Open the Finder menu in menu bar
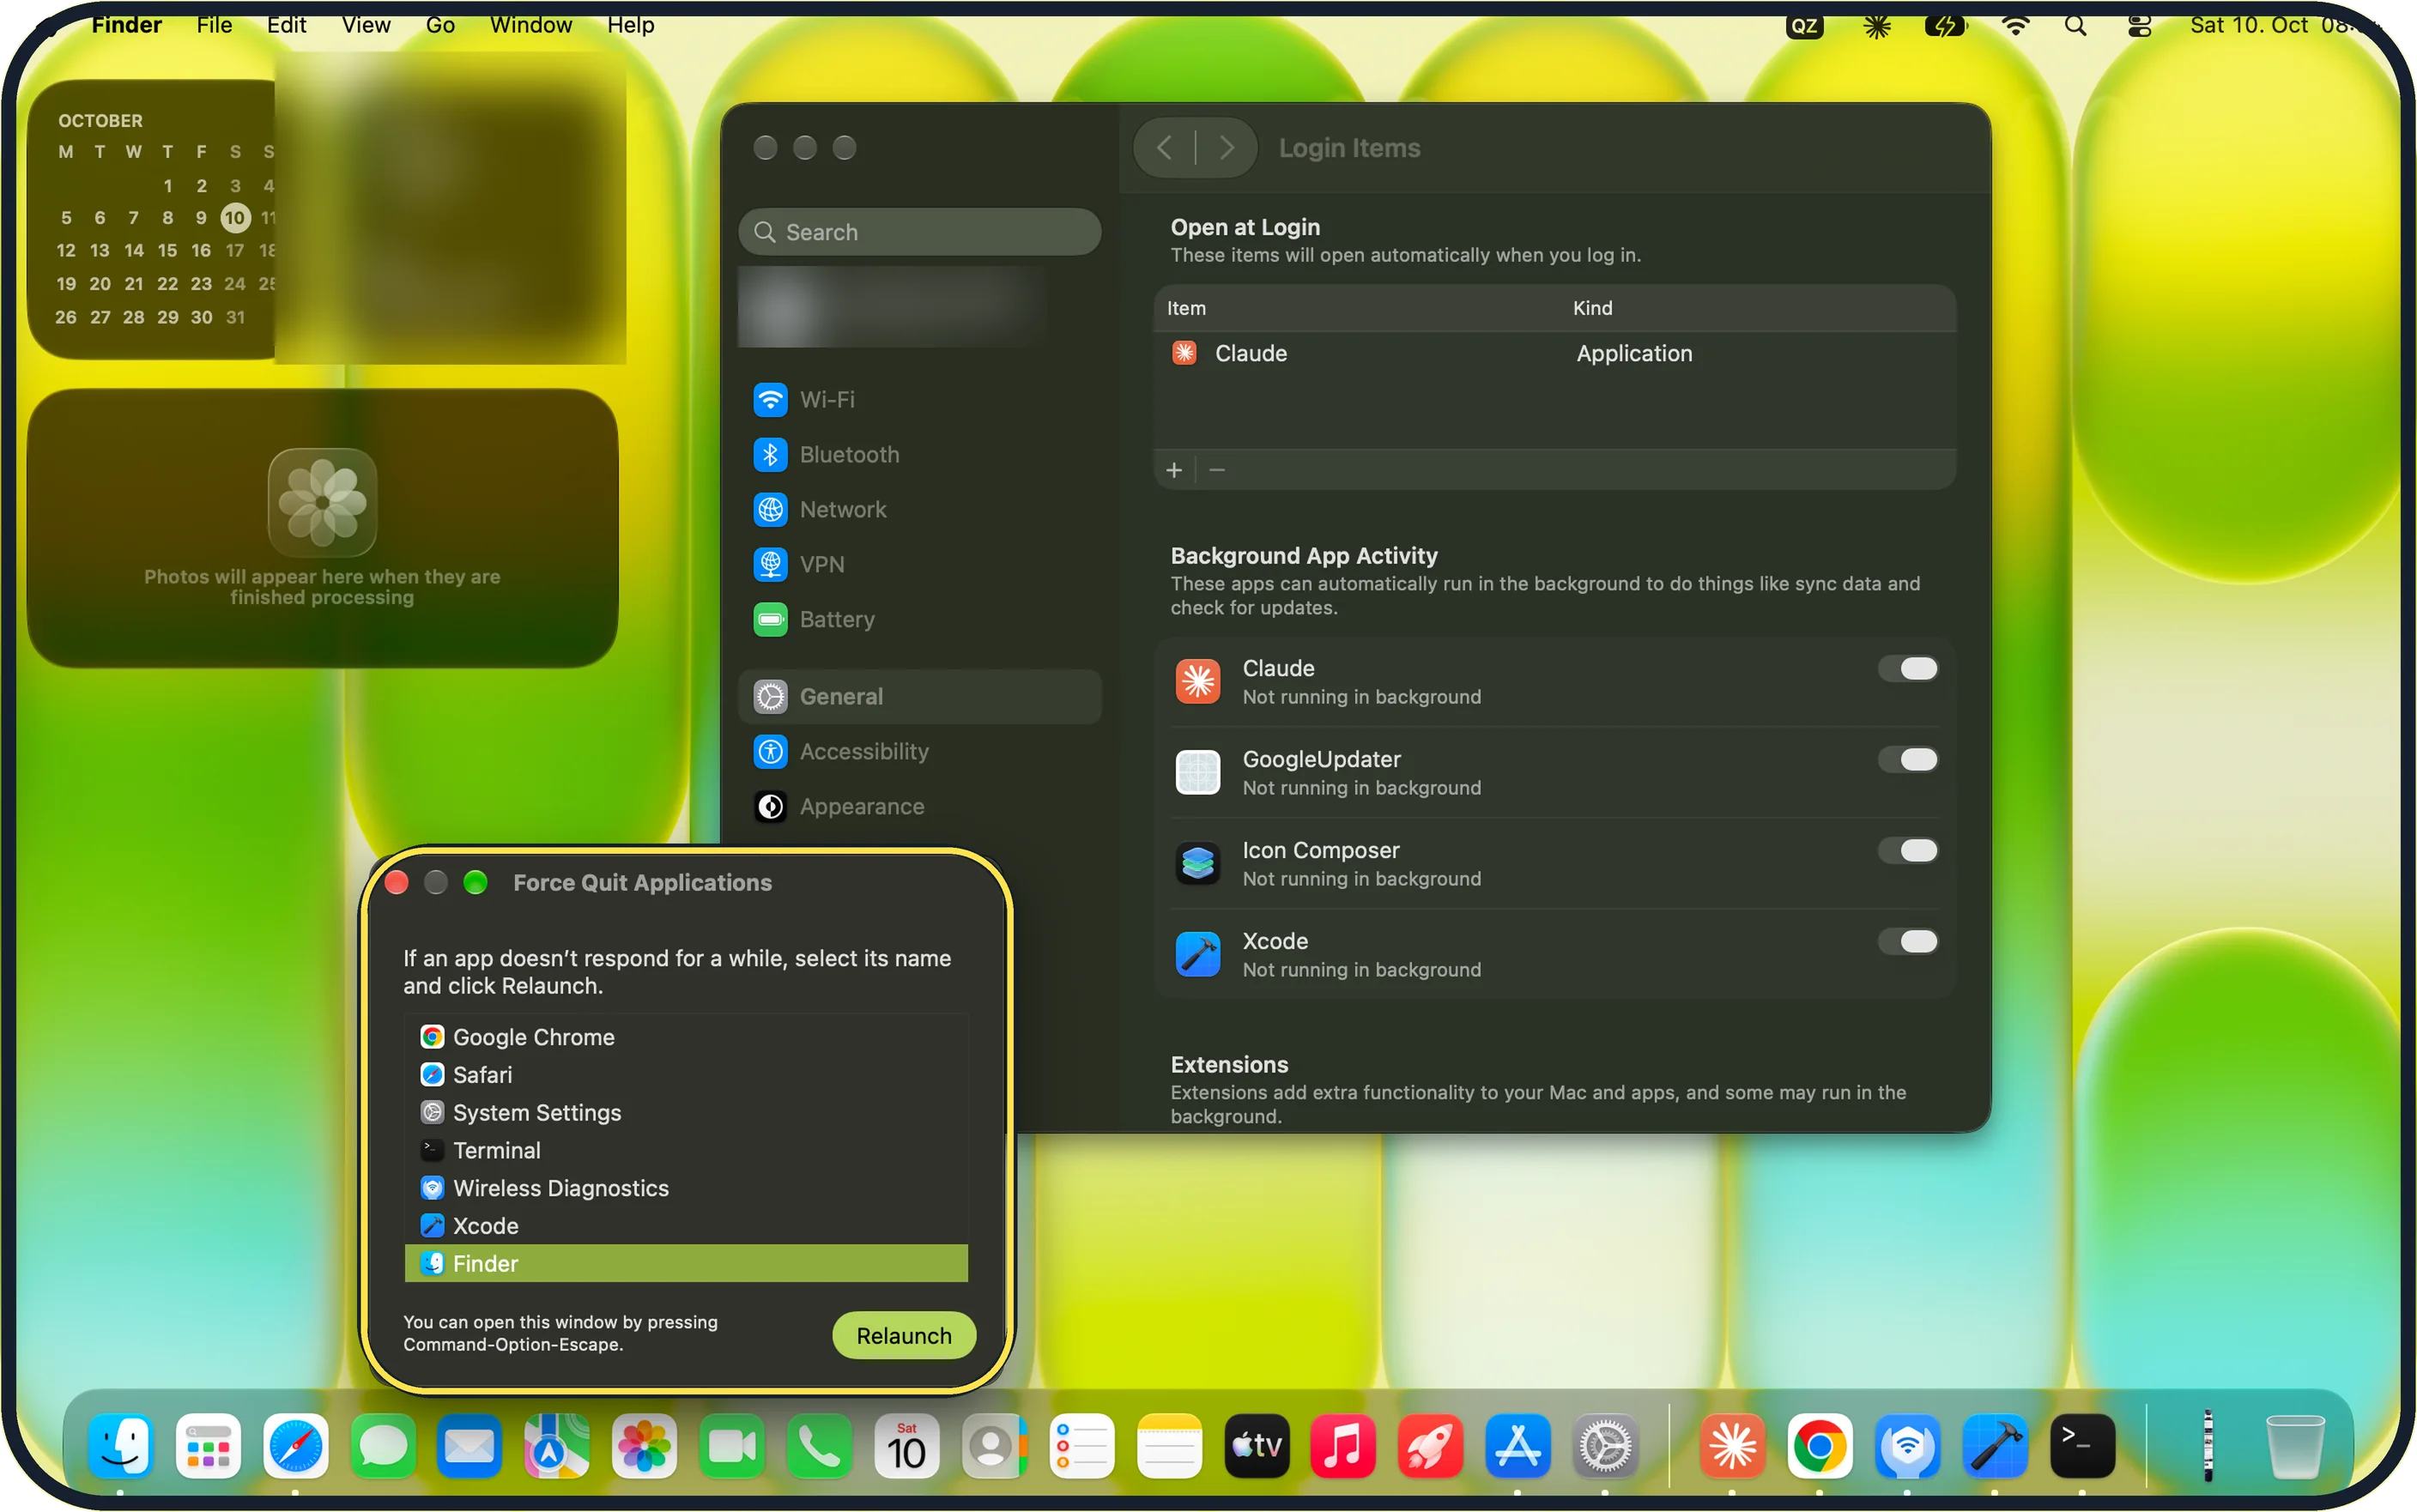2417x1512 pixels. click(x=126, y=25)
